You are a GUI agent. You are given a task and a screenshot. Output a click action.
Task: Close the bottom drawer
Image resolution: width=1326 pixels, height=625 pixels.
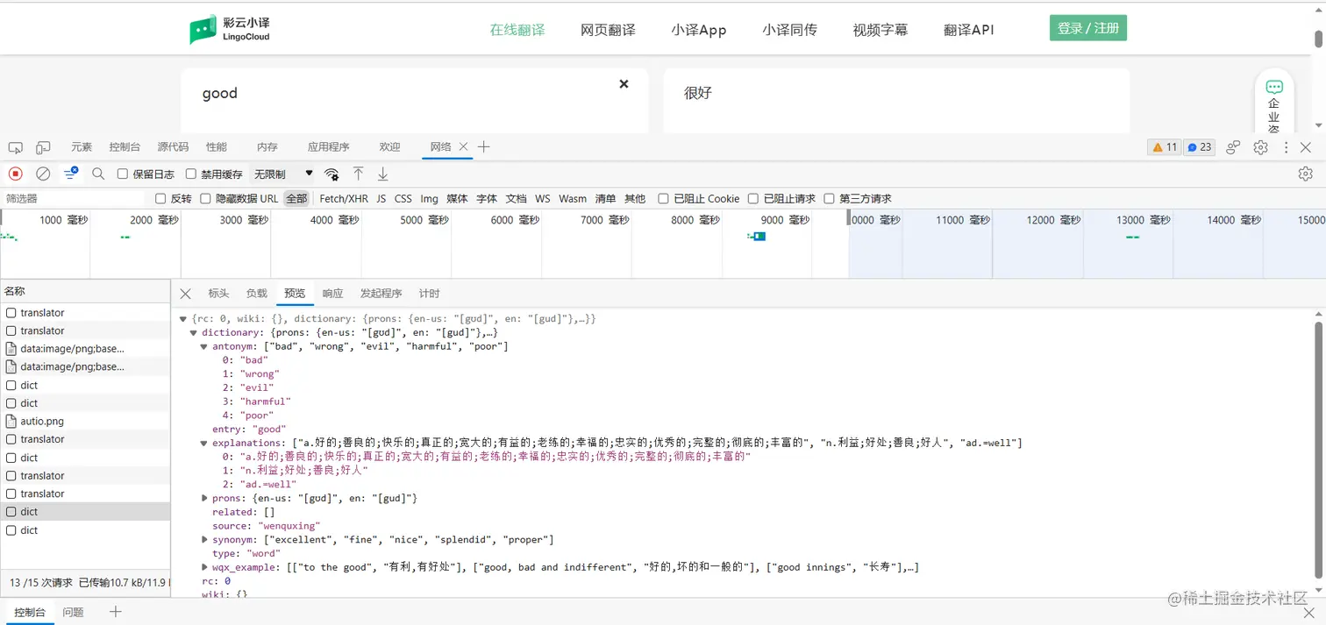pos(1308,612)
